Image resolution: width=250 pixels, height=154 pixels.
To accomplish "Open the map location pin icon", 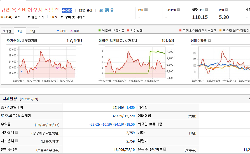I will [112, 10].
